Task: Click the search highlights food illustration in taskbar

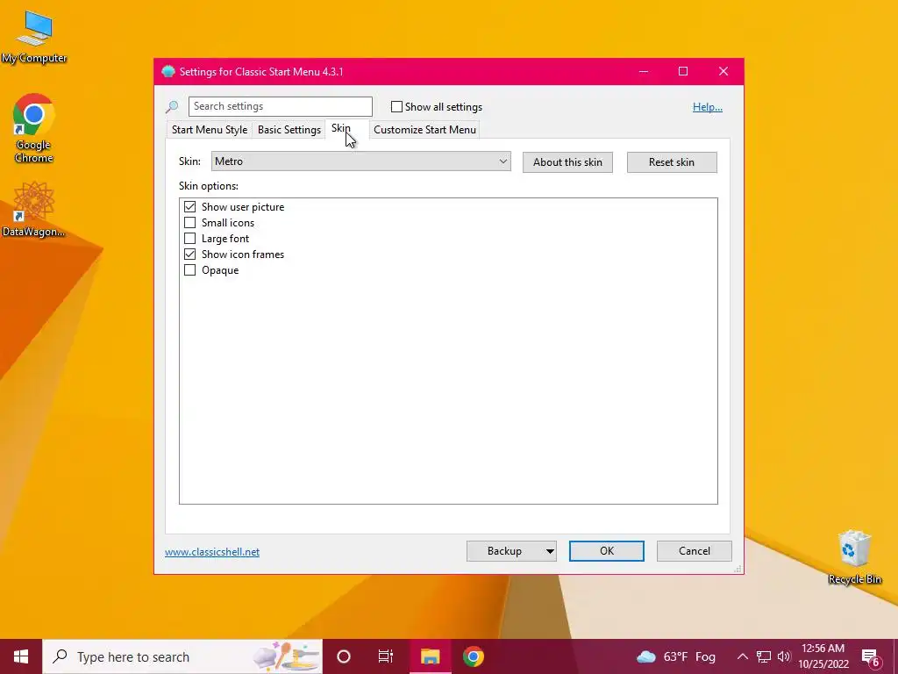Action: pos(287,656)
